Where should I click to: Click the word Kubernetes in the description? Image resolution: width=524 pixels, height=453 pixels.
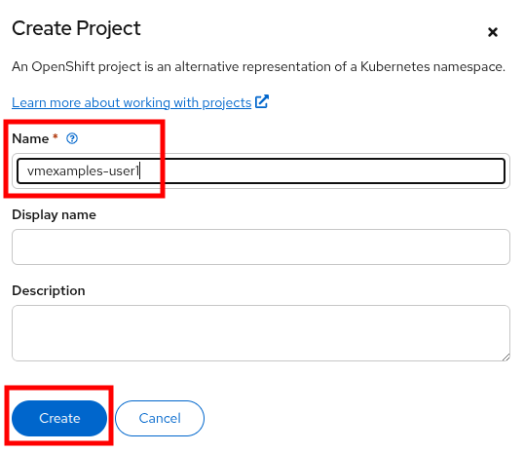tap(395, 67)
